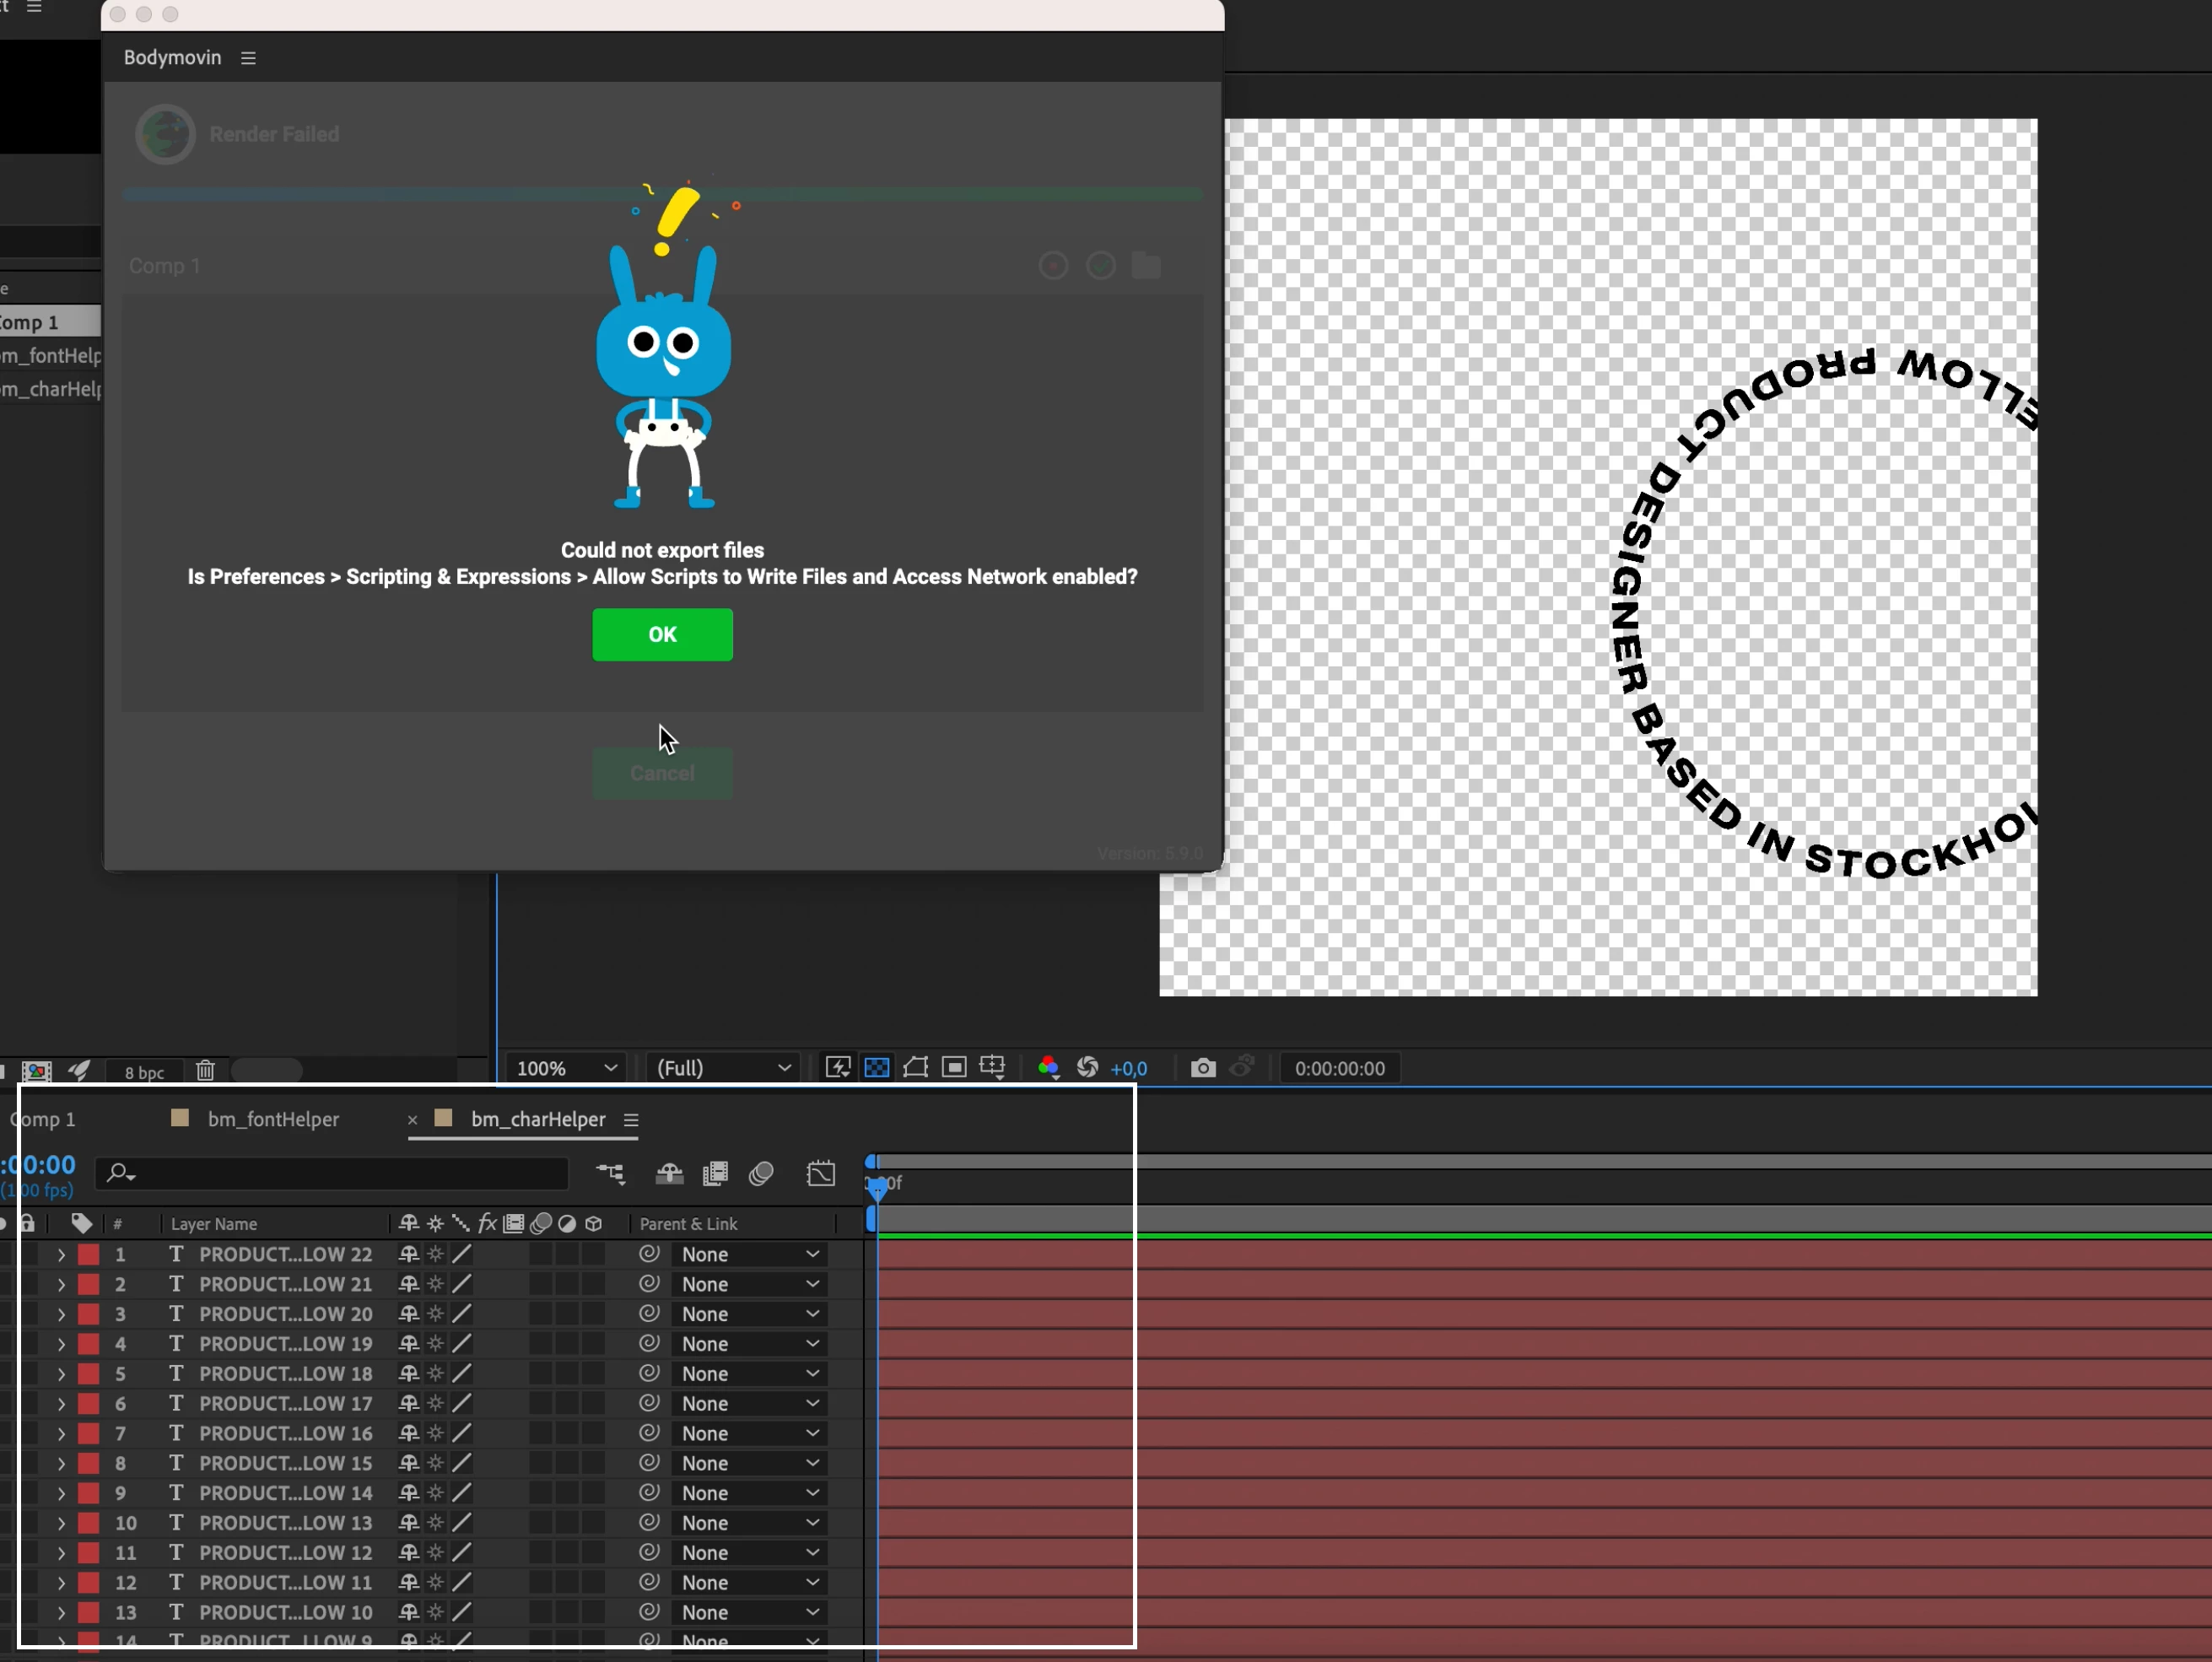The image size is (2212, 1662).
Task: Open the 100% magnification dropdown
Action: (567, 1068)
